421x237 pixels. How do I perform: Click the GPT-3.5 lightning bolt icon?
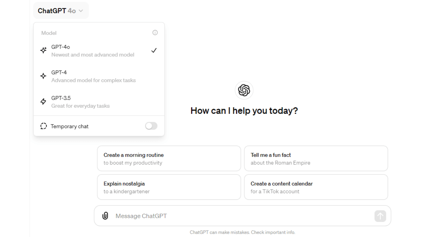click(43, 101)
